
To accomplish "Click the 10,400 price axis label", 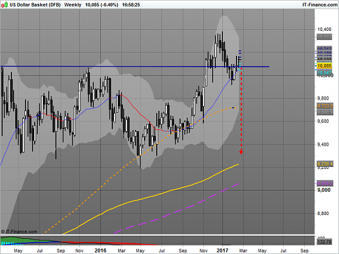I will point(324,29).
